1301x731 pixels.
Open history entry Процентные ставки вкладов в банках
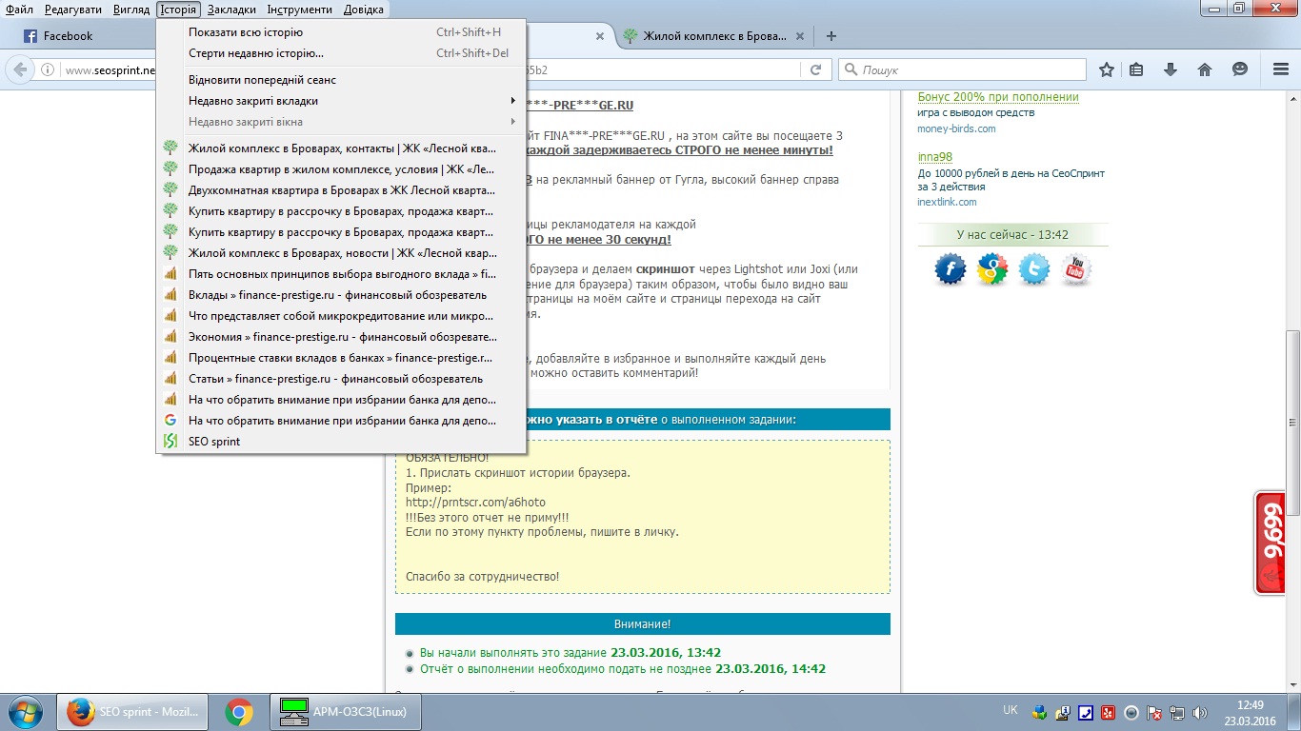tap(342, 358)
